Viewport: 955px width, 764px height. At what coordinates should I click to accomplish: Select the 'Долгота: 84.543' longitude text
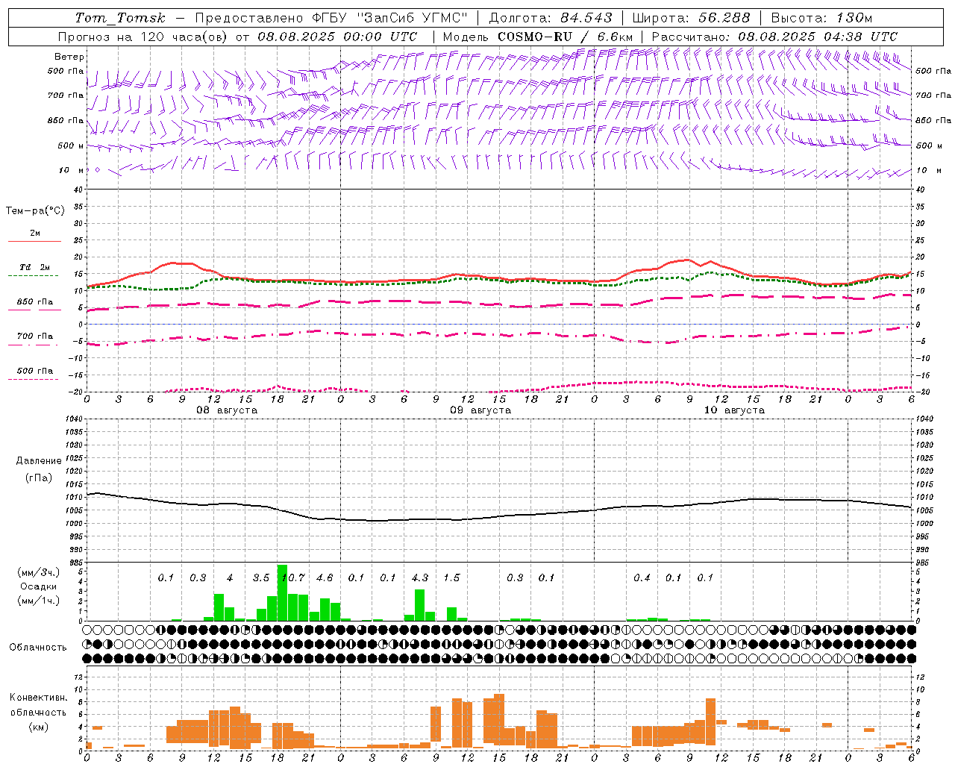click(x=551, y=18)
